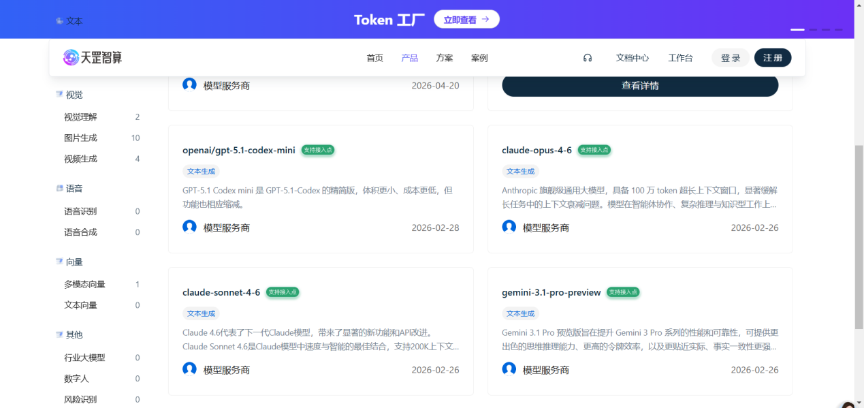The image size is (864, 408).
Task: Open 工作台 link
Action: 680,58
